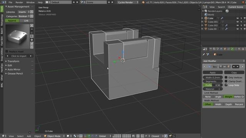Click the pin icon in properties header
246x138 pixels.
[204, 54]
